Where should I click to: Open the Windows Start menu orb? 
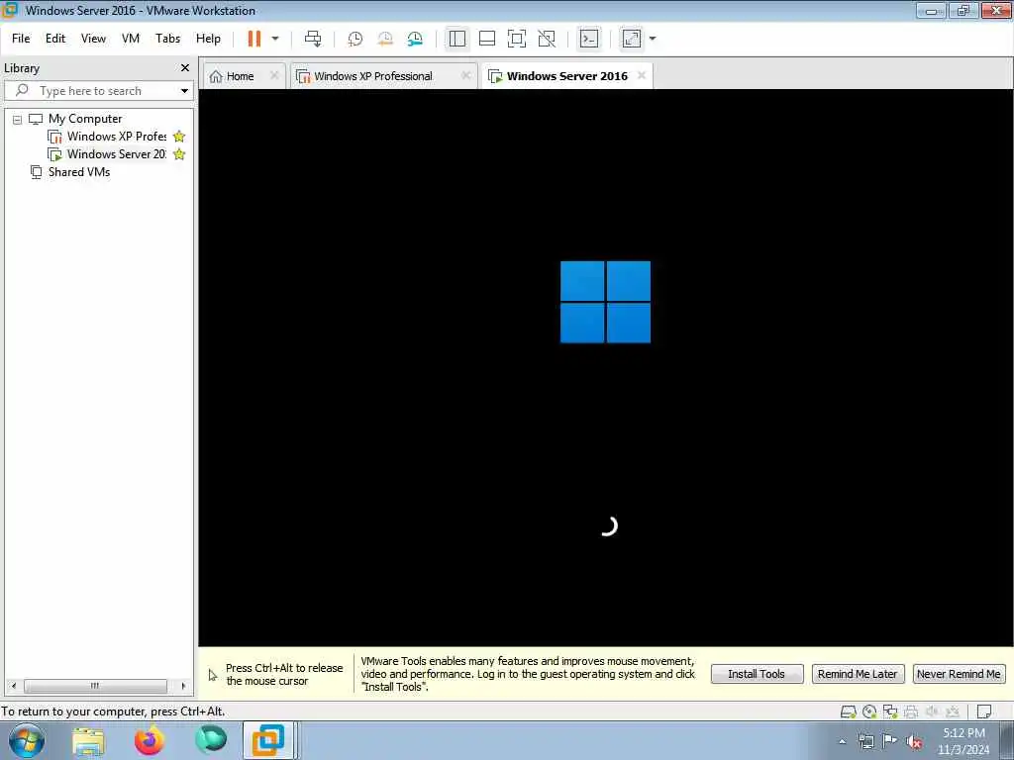[27, 740]
